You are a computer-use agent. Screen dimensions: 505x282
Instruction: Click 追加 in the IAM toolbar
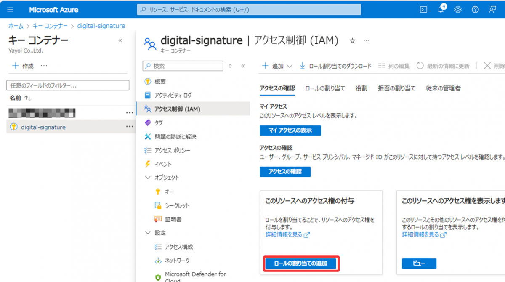pyautogui.click(x=273, y=66)
